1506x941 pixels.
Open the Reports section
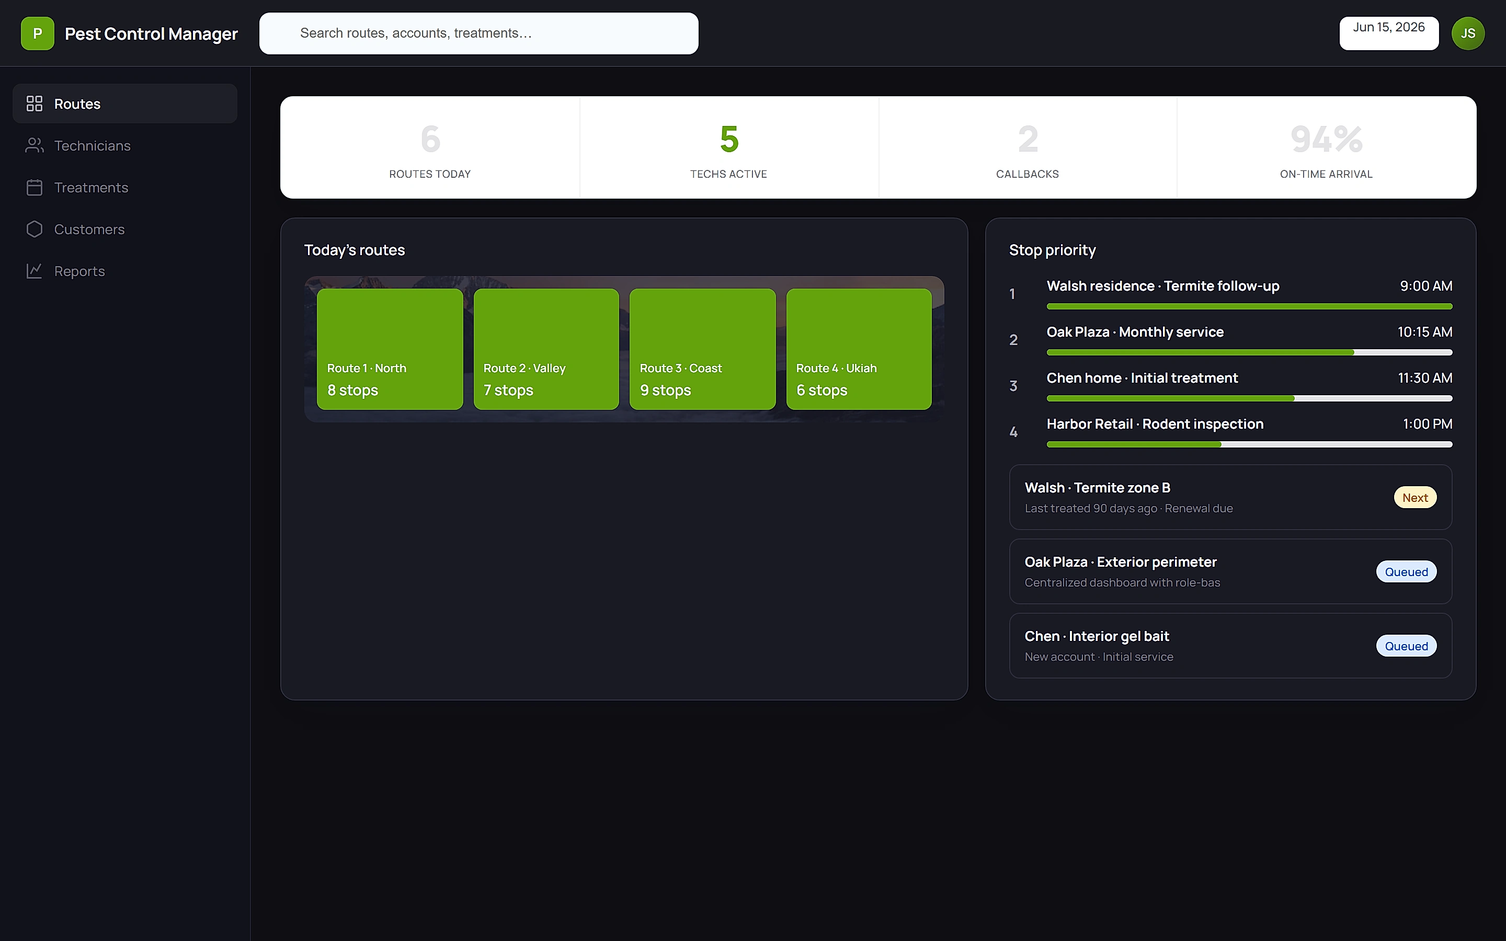(x=125, y=271)
